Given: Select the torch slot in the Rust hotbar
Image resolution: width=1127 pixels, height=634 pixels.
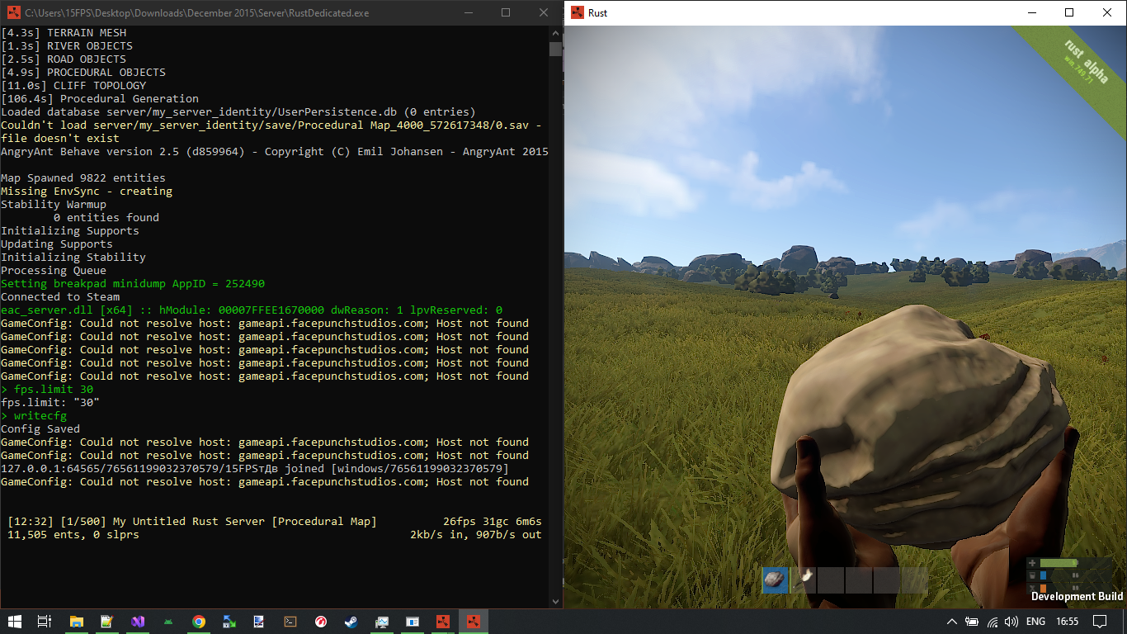Looking at the screenshot, I should pyautogui.click(x=804, y=580).
